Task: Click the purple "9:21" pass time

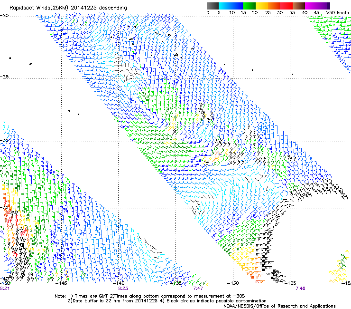Action: point(5,289)
